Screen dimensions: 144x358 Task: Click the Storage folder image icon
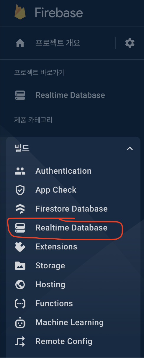pyautogui.click(x=20, y=266)
